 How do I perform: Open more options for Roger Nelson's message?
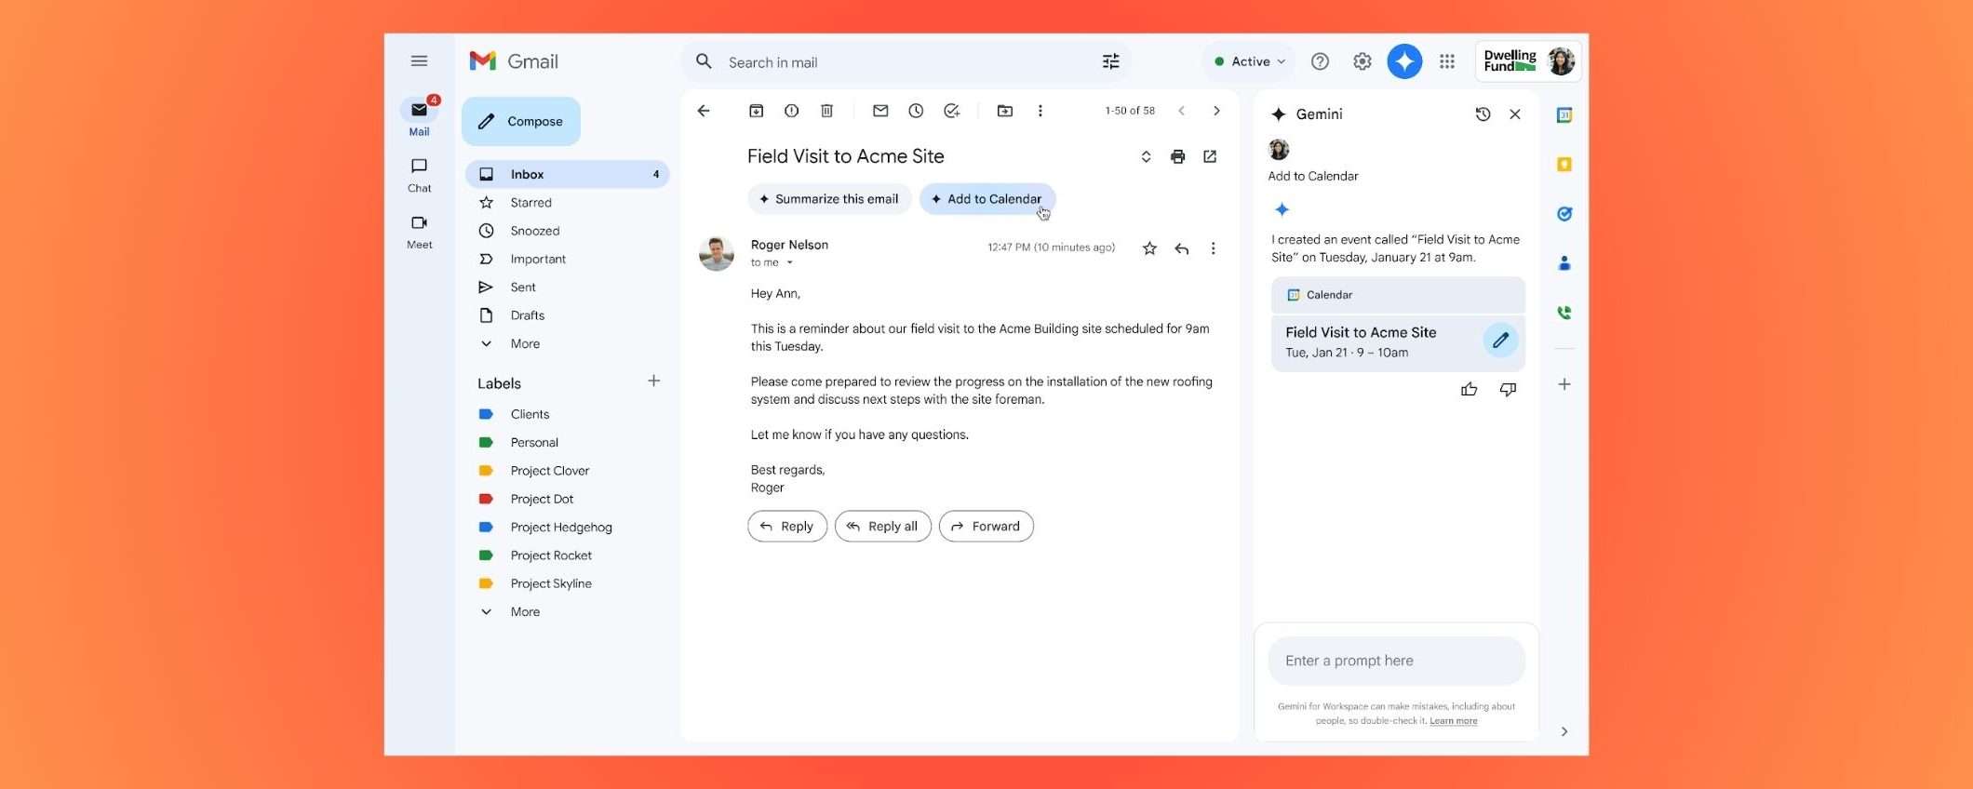[x=1213, y=248]
